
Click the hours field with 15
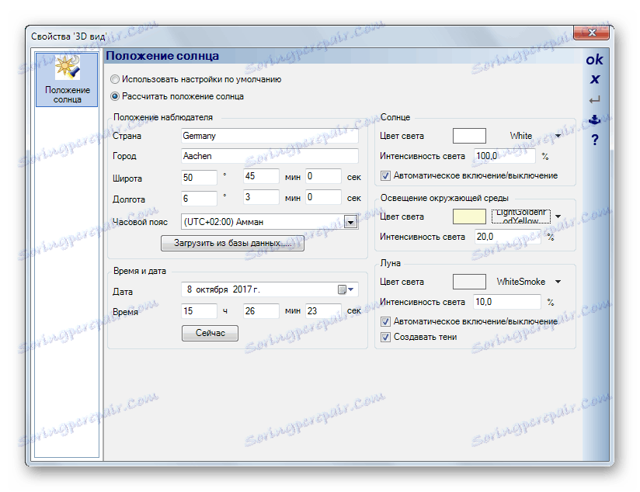pyautogui.click(x=199, y=311)
